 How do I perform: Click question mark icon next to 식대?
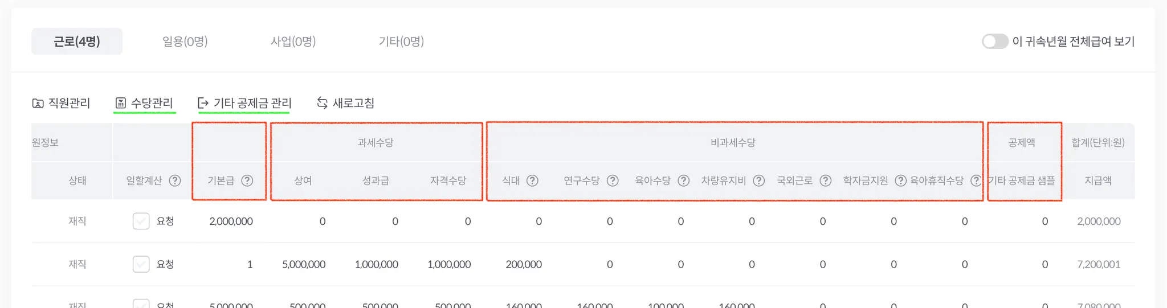coord(532,180)
